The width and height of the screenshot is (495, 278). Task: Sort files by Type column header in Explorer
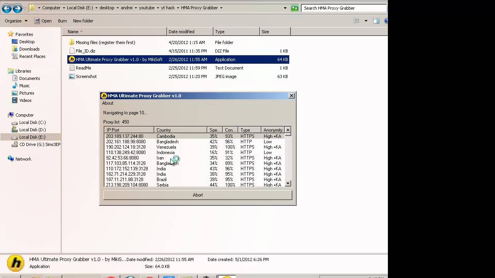click(236, 32)
